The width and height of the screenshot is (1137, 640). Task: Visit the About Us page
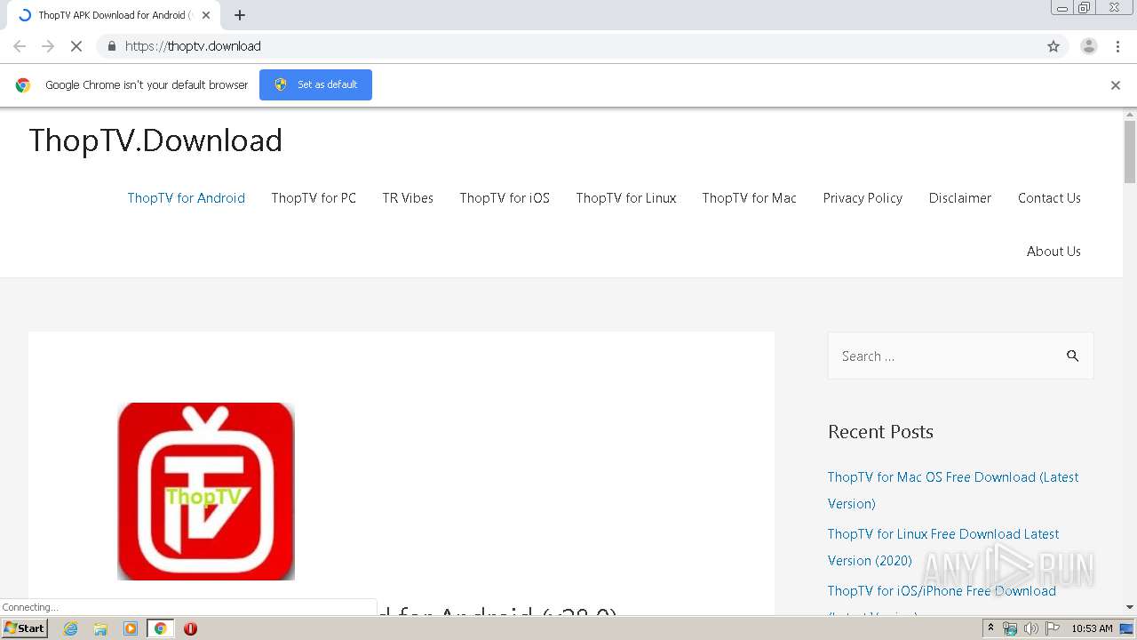click(x=1054, y=252)
